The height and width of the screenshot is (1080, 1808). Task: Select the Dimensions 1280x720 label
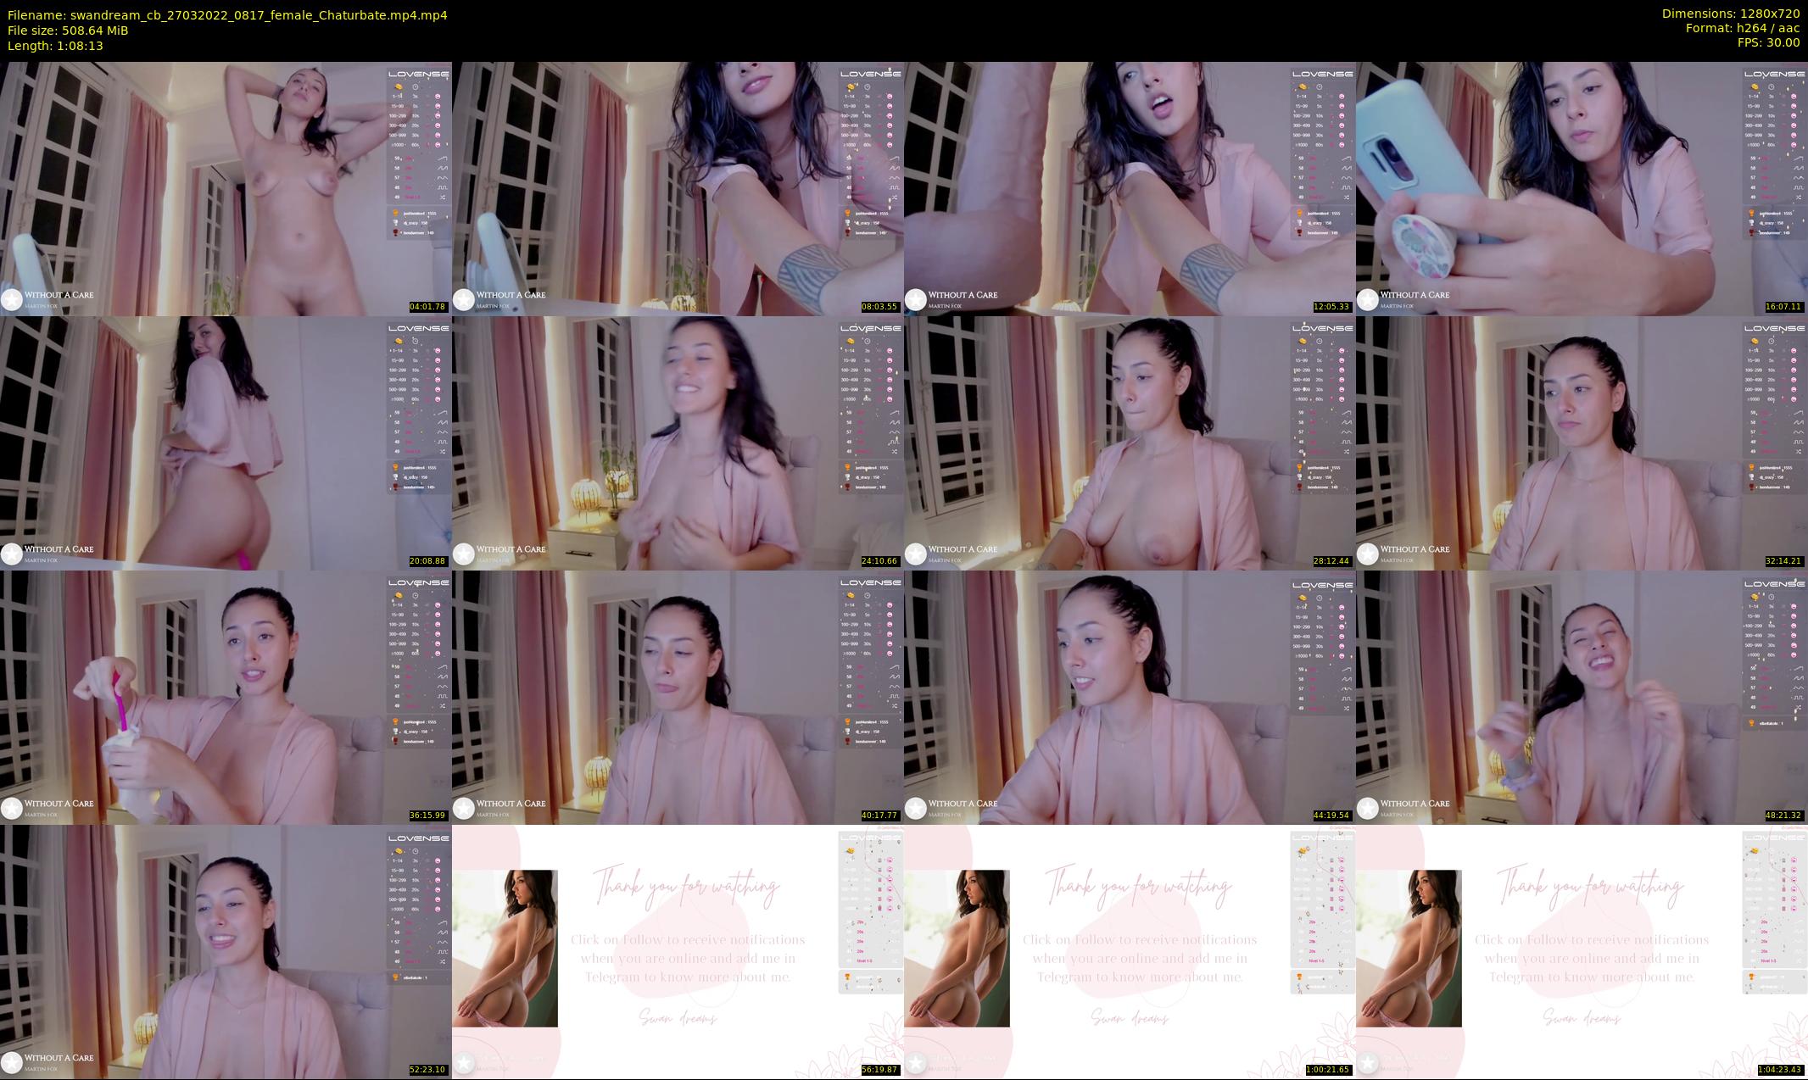coord(1730,14)
